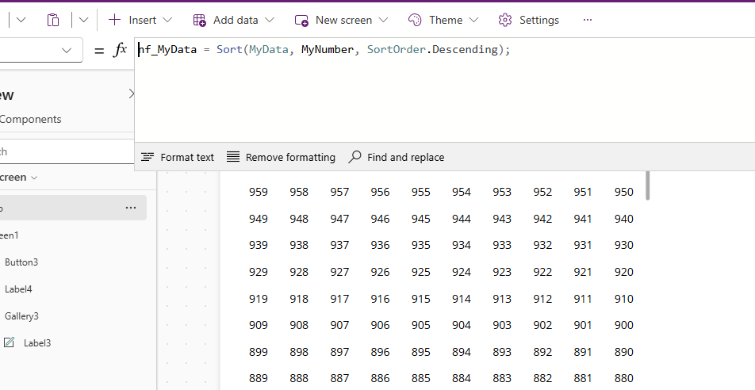
Task: Click the Theme palette icon
Action: click(x=415, y=20)
